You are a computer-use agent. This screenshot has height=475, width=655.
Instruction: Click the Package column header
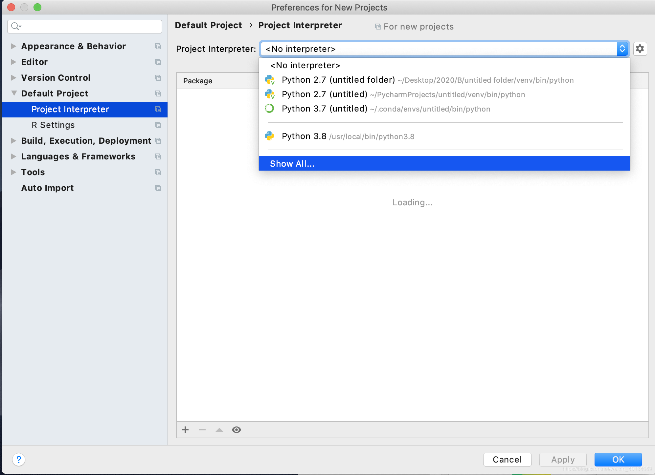click(x=198, y=81)
